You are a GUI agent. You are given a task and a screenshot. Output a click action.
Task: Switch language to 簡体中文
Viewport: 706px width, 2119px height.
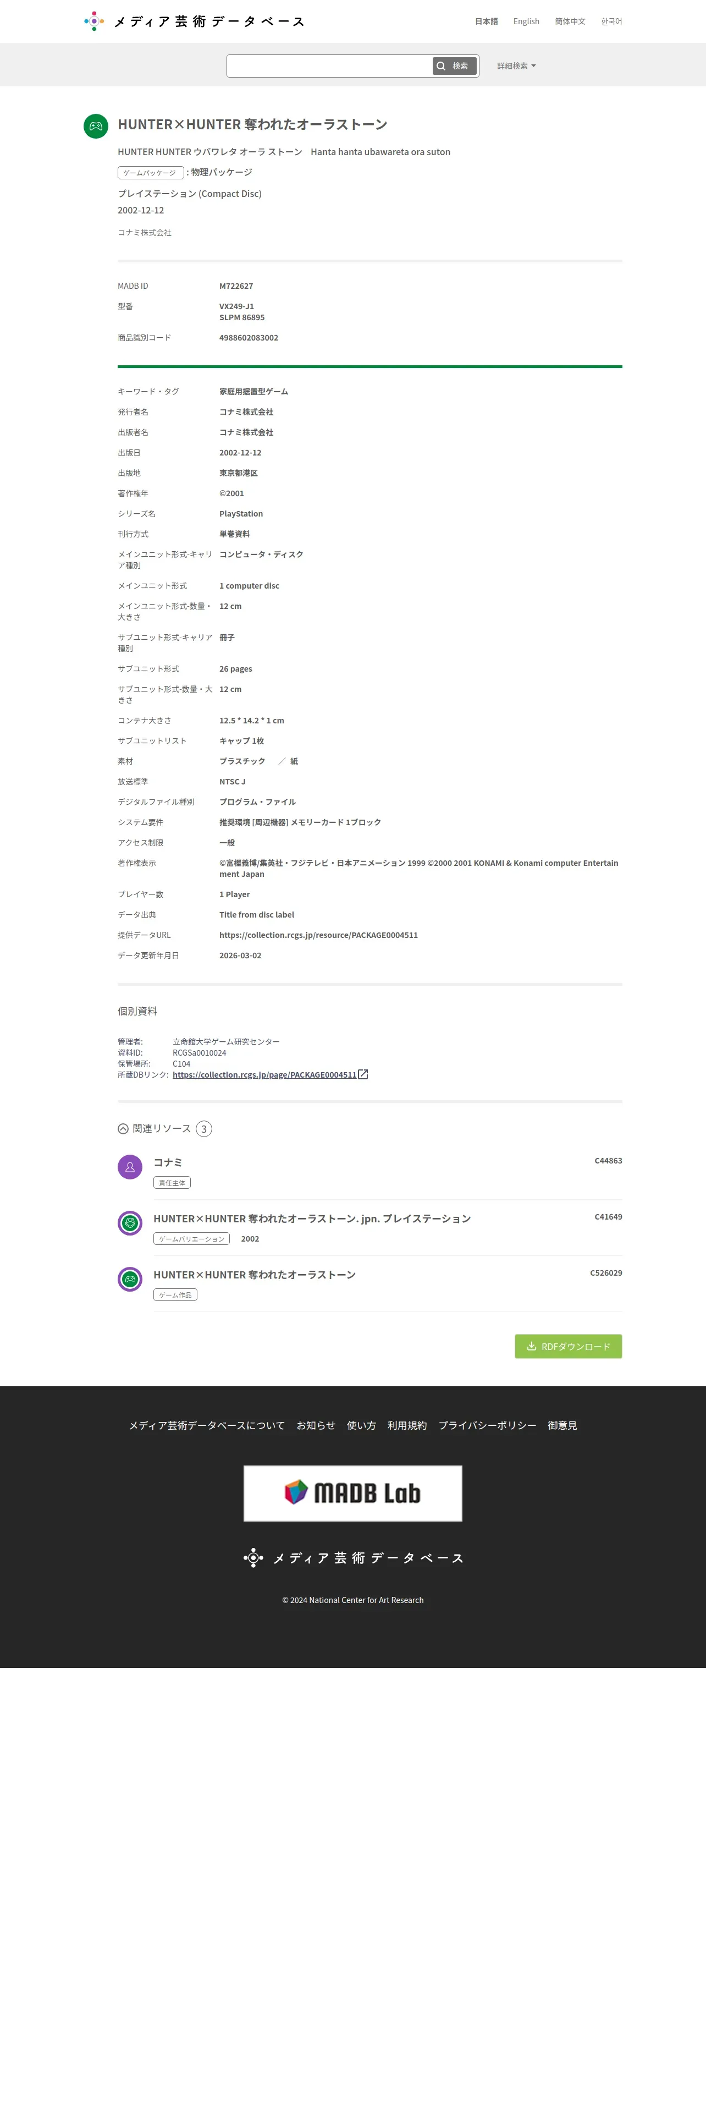point(570,21)
